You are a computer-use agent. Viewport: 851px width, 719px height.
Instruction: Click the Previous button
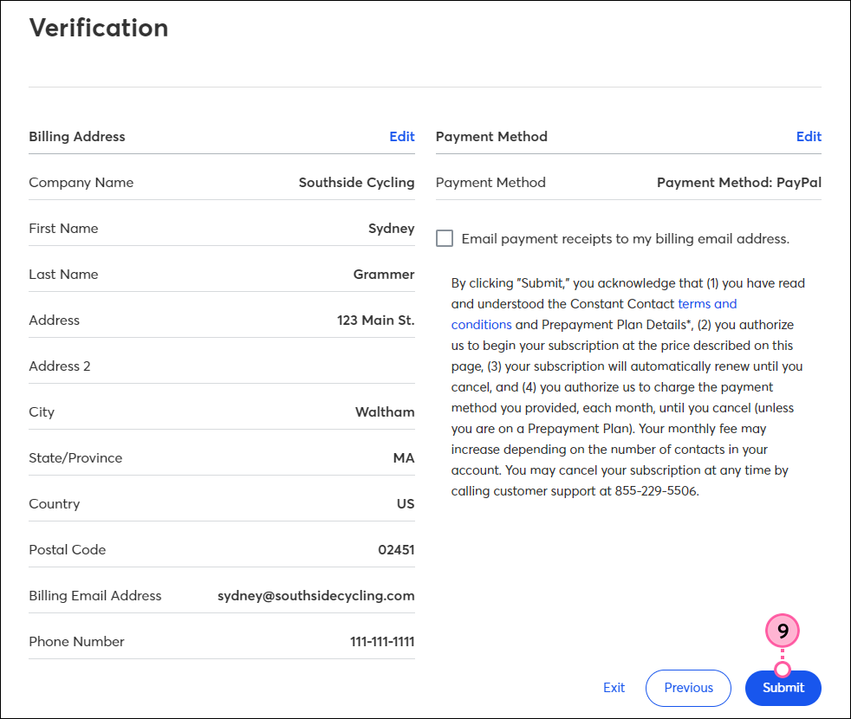pyautogui.click(x=688, y=688)
